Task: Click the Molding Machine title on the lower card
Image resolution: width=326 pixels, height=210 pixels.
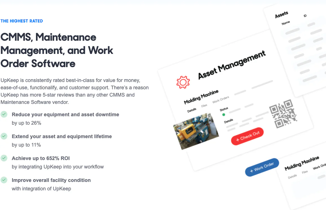Action: pos(302,163)
